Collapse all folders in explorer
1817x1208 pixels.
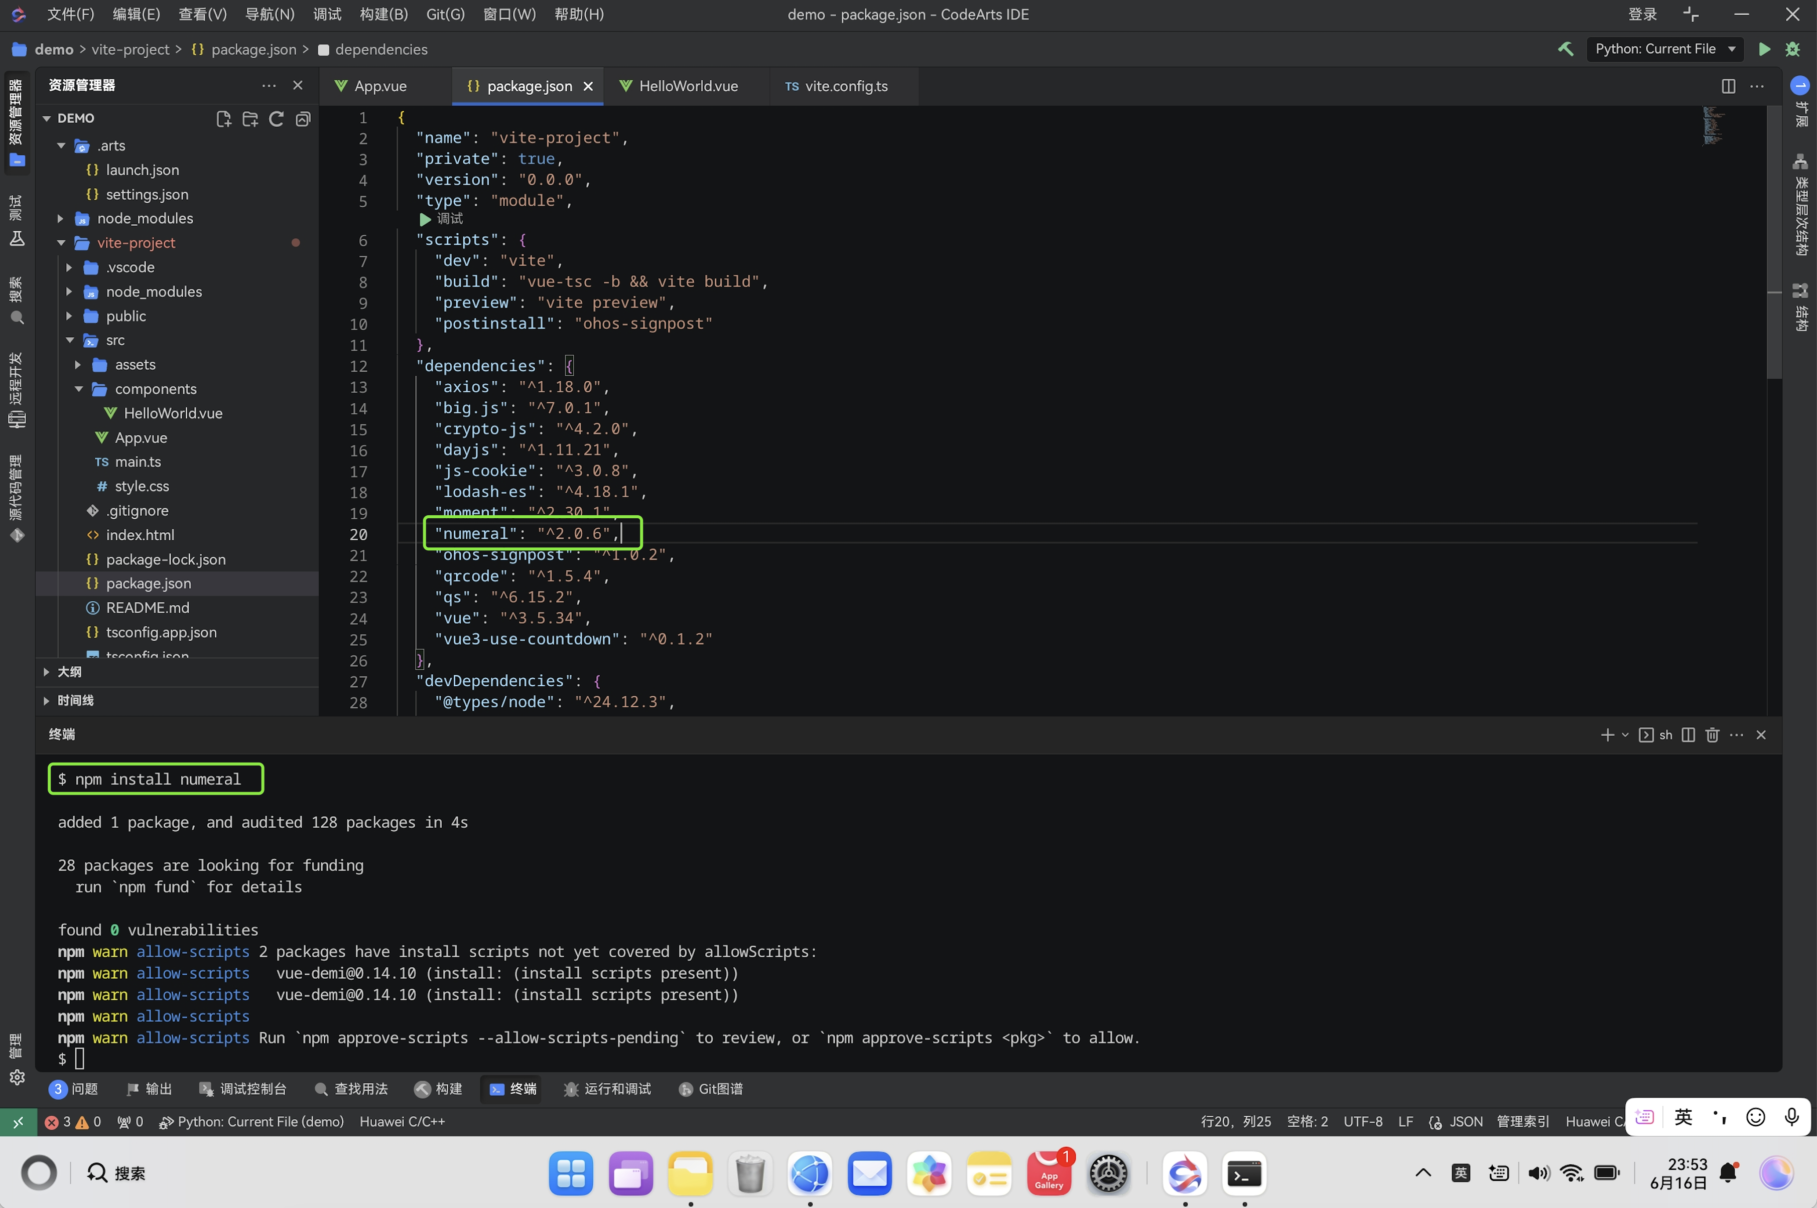pyautogui.click(x=303, y=118)
